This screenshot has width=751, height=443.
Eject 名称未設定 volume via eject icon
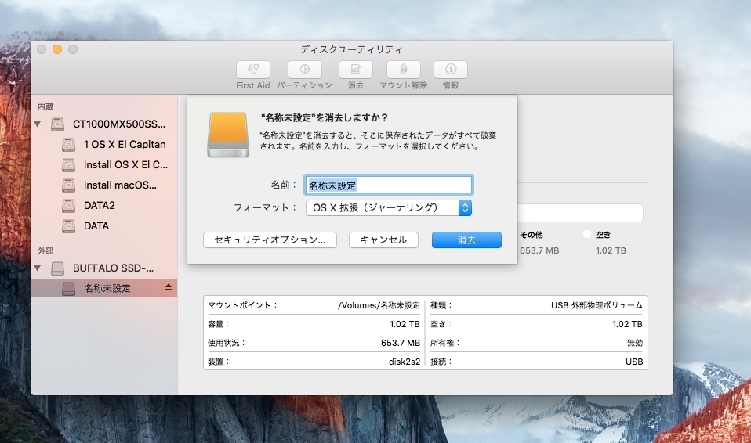pos(169,288)
